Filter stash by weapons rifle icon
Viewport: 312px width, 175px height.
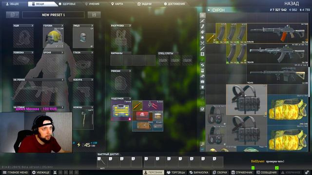click(x=202, y=21)
